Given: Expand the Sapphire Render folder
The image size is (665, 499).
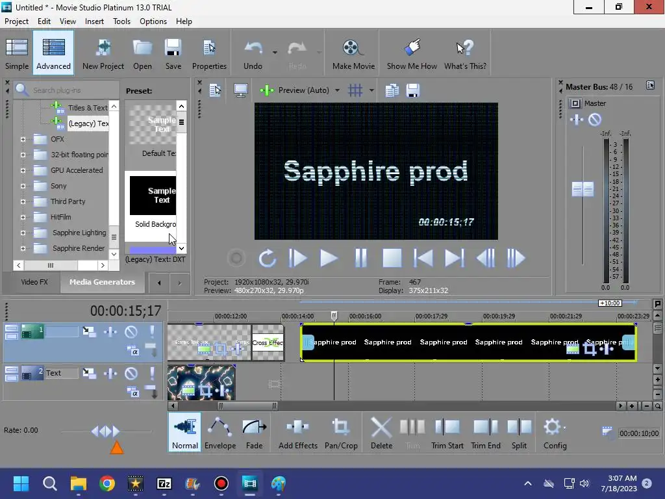Looking at the screenshot, I should click(x=23, y=248).
